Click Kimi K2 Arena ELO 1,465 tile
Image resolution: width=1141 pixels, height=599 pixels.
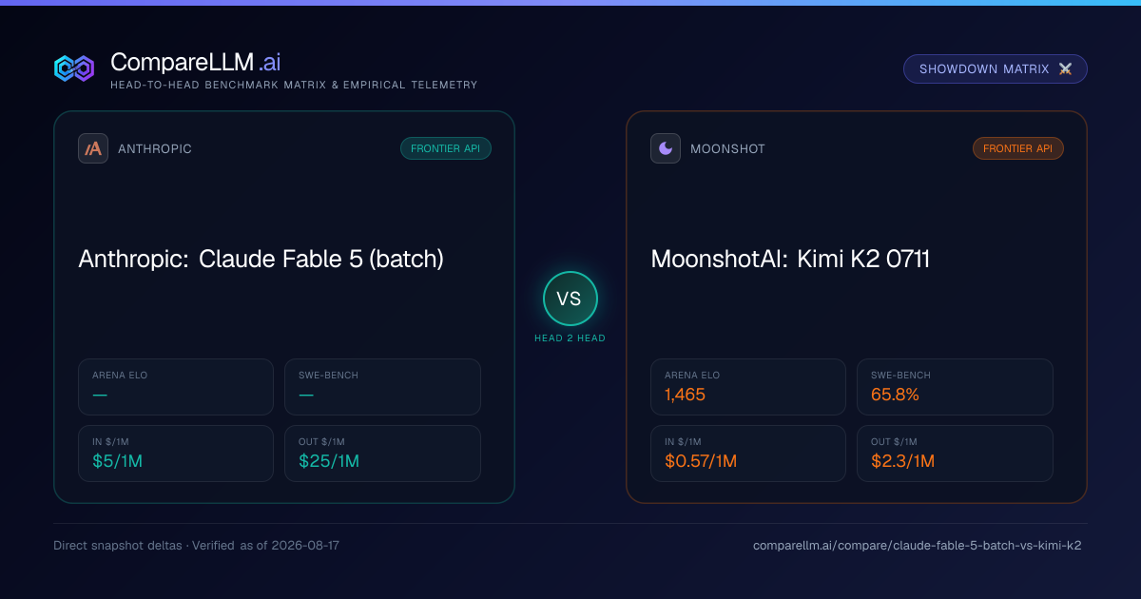click(748, 387)
